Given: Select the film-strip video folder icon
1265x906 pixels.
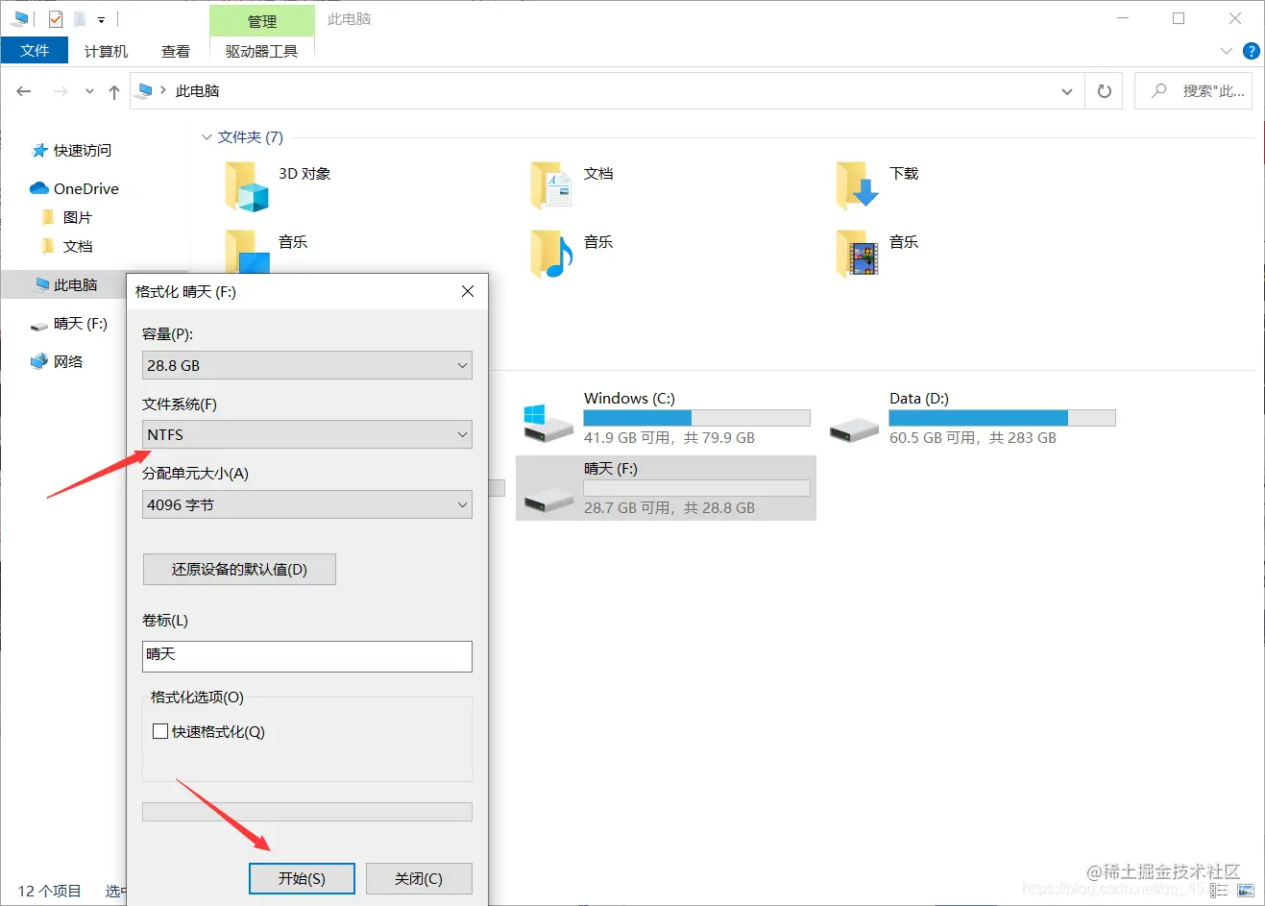Looking at the screenshot, I should [x=858, y=254].
